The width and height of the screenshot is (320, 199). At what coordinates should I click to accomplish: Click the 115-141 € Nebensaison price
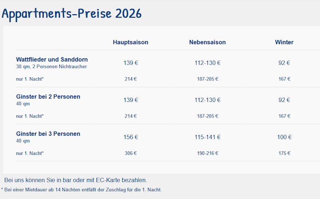click(x=207, y=137)
